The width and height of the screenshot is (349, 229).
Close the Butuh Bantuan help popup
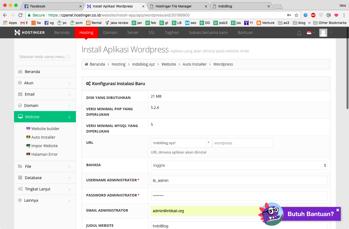(x=338, y=210)
